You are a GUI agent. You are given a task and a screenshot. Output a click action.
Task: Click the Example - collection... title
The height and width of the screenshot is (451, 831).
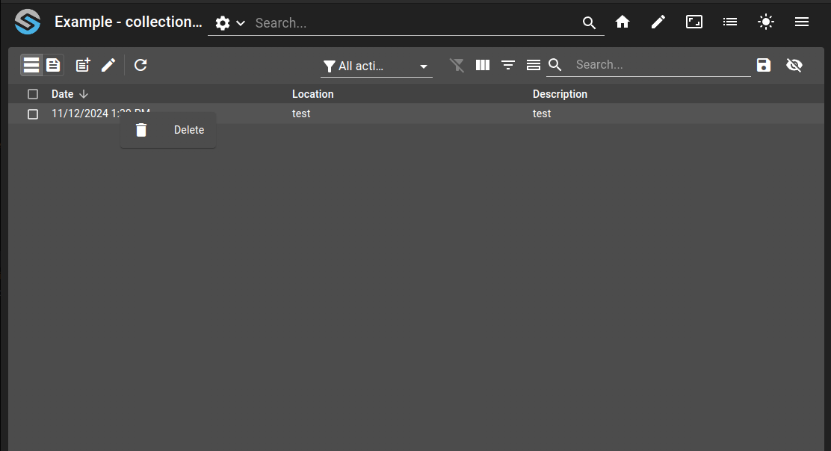(x=129, y=22)
